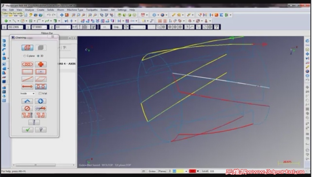312x177 pixels.
Task: Select Wireframe chaining mode in Chaining dialog
Action: [x=27, y=47]
